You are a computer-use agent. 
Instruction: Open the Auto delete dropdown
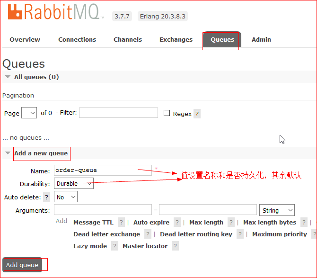pos(66,197)
